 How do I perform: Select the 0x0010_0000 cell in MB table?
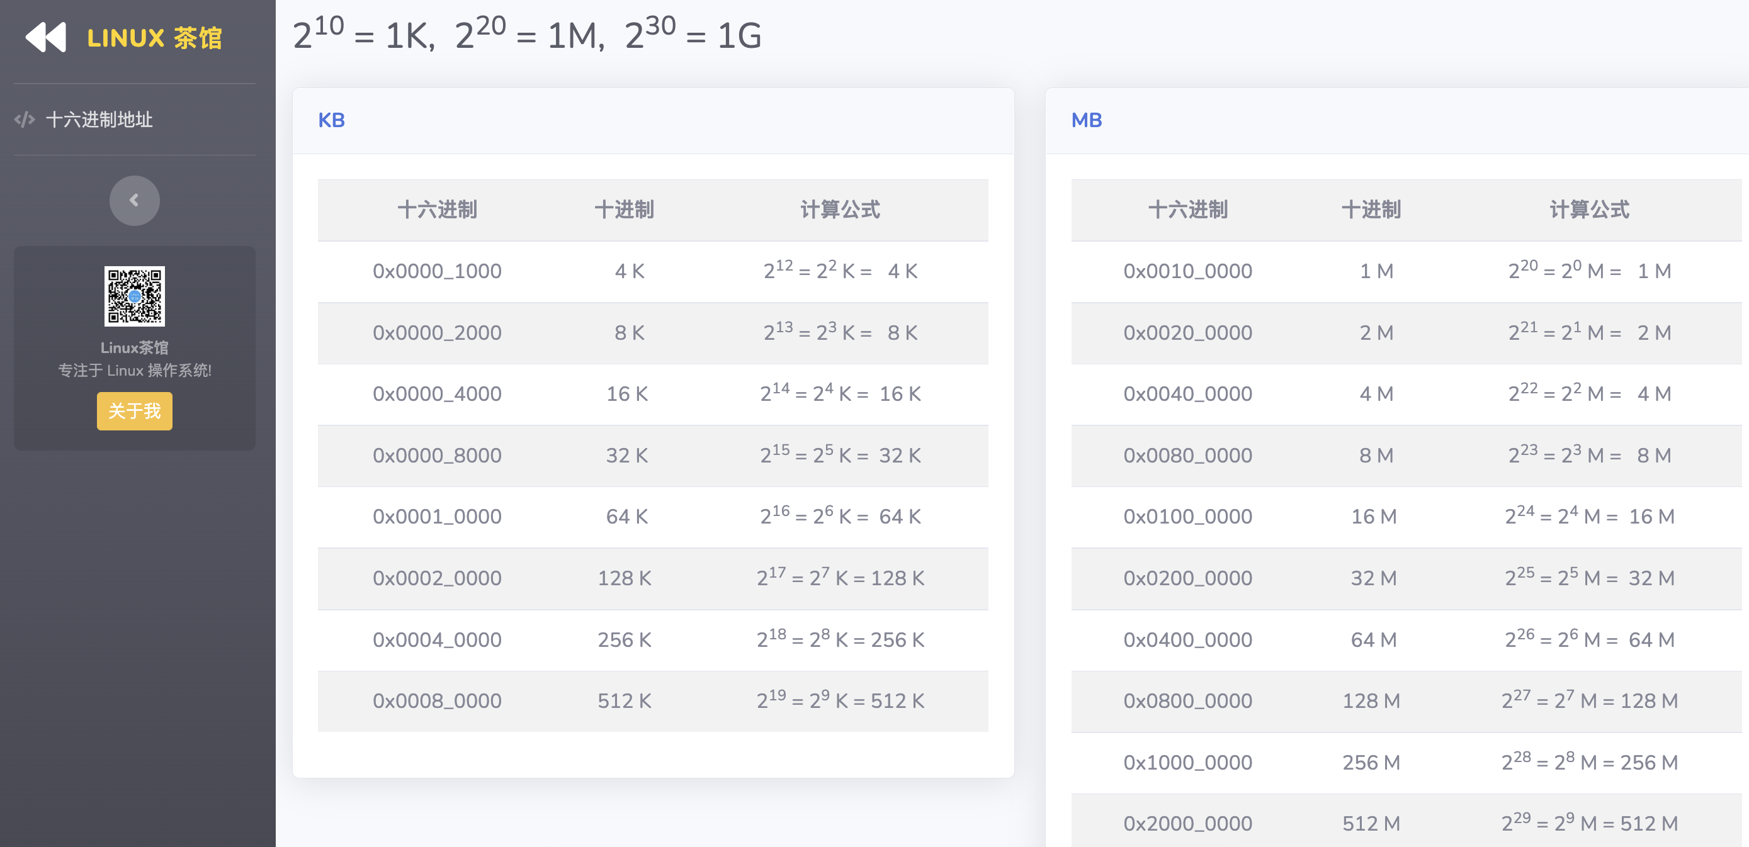click(x=1187, y=271)
